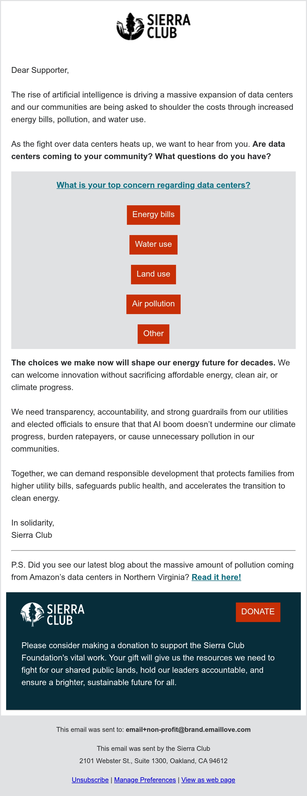Click the Sierra Club signature line
The height and width of the screenshot is (796, 307).
pyautogui.click(x=32, y=535)
